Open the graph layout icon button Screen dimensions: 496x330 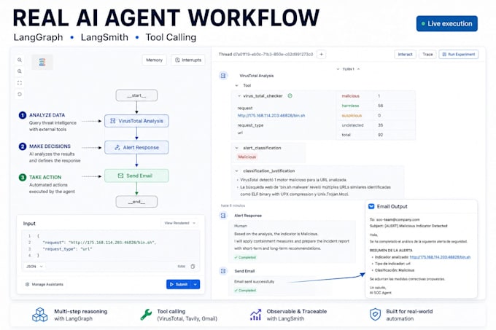point(42,62)
